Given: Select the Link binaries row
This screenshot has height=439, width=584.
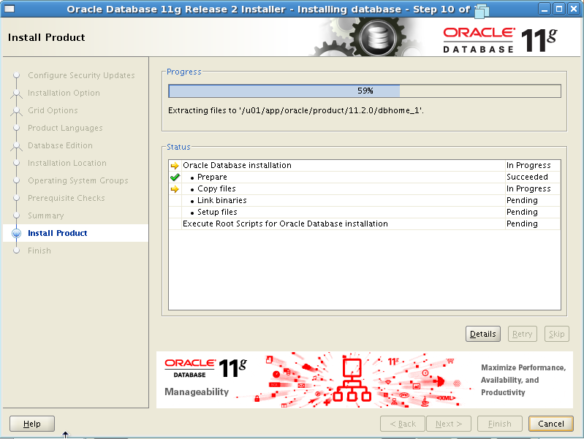Looking at the screenshot, I should [x=365, y=200].
